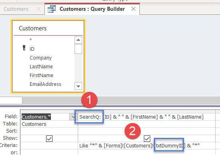This screenshot has width=220, height=155.
Task: Select the Company field in Customers table
Action: 41,58
